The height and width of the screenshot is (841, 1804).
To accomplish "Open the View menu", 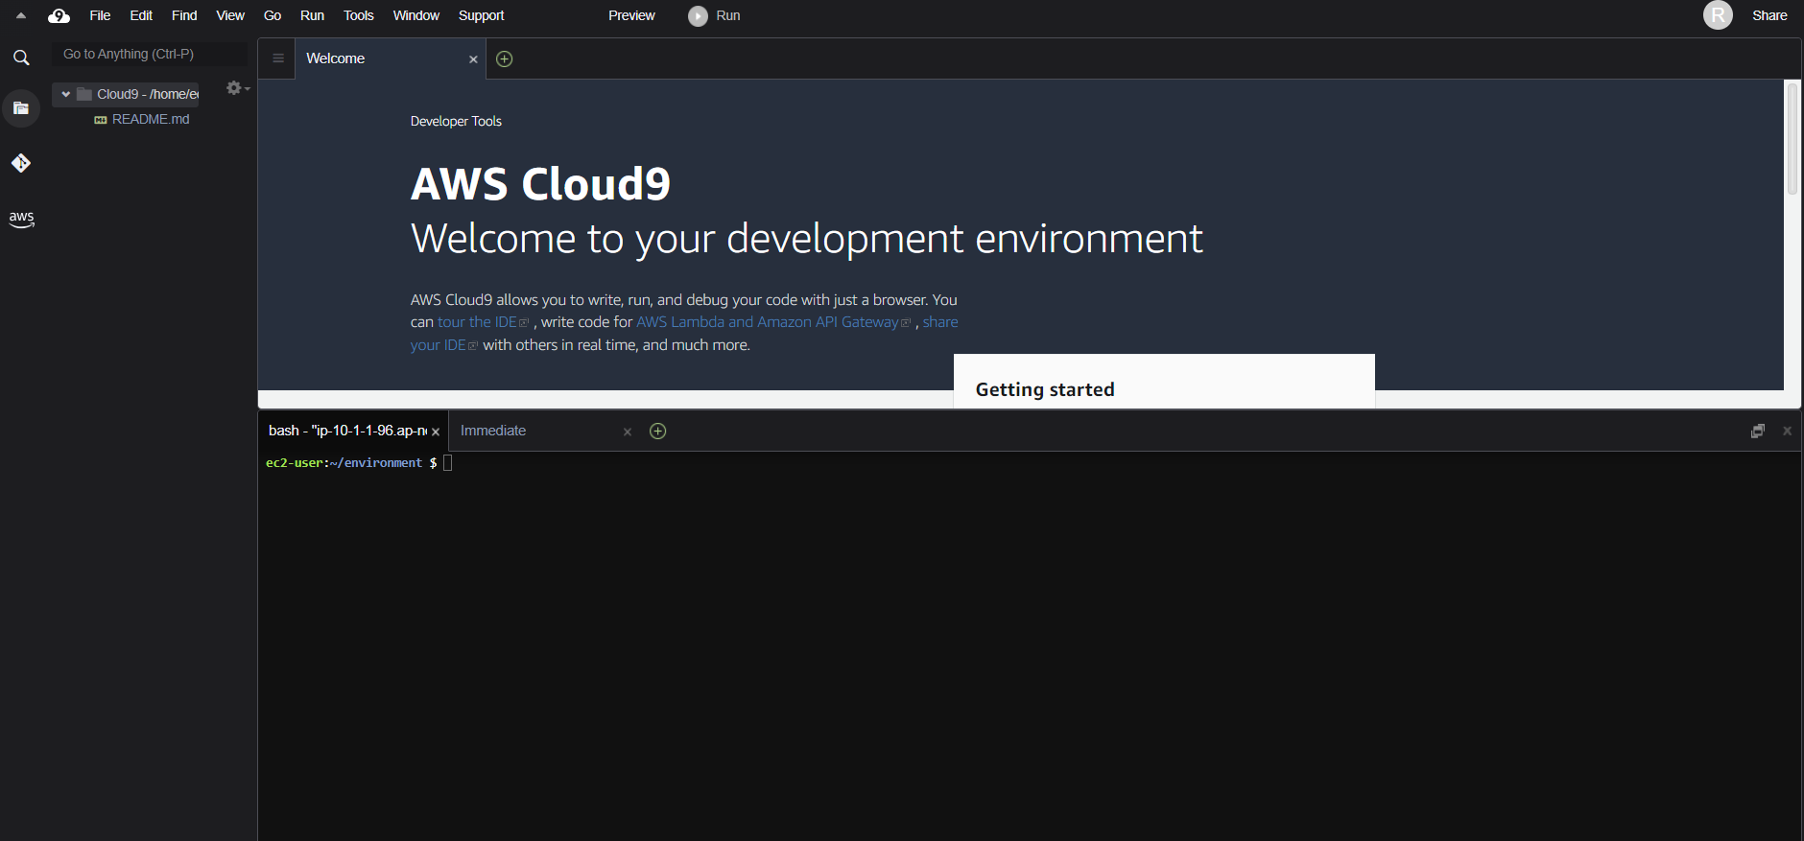I will 230,15.
